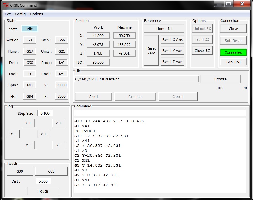Image resolution: width=253 pixels, height=200 pixels.
Task: Browse for a G-code file
Action: click(220, 79)
